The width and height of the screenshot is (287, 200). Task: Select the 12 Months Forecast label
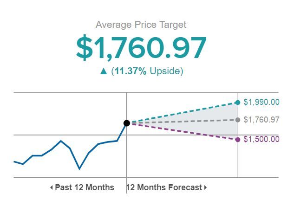point(165,187)
